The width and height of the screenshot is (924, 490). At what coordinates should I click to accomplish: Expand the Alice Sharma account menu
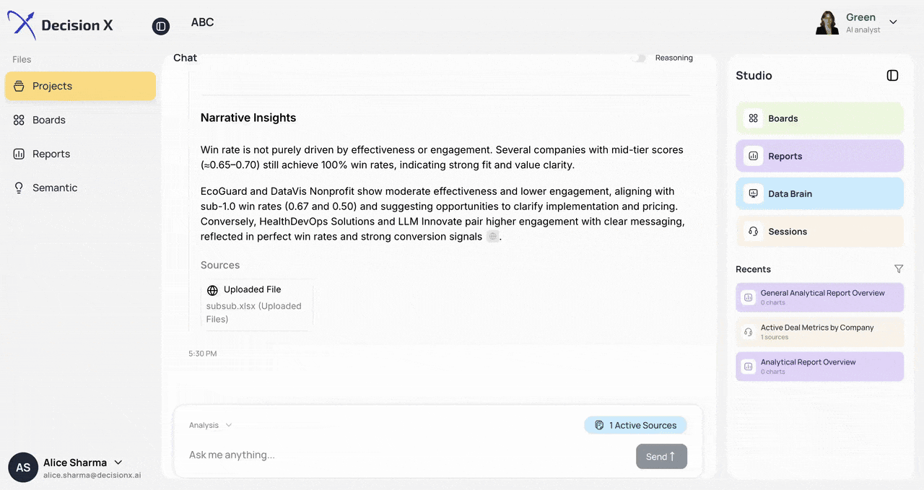click(x=118, y=462)
